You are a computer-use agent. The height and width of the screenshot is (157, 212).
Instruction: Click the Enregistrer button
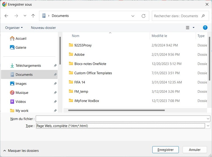(165, 150)
